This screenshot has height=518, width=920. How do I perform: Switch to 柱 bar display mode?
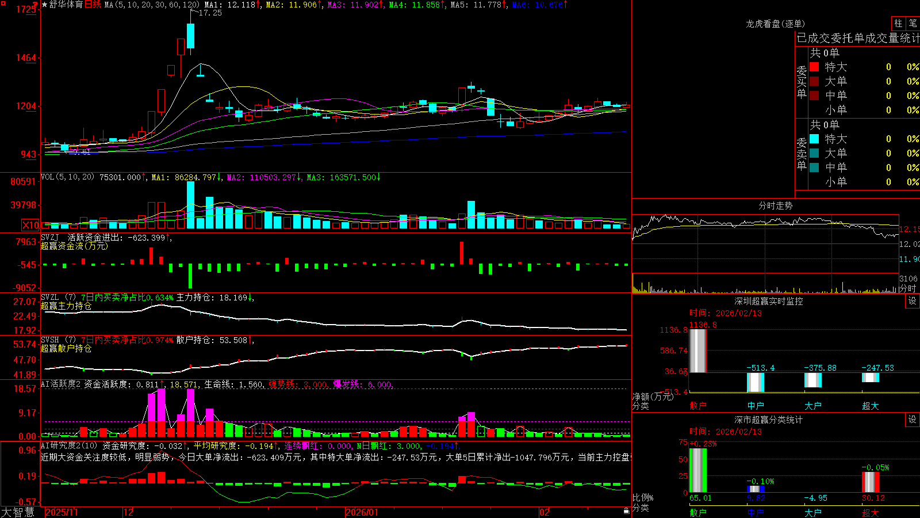[x=898, y=24]
